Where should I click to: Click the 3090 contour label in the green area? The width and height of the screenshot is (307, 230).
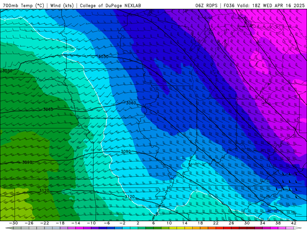click(x=27, y=162)
